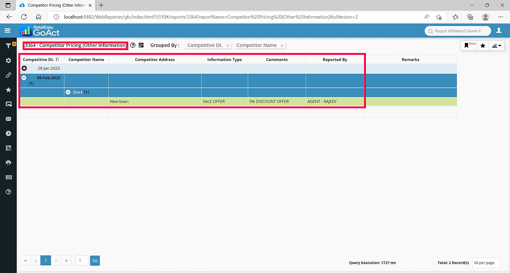Open browser collections icon

pos(470,17)
